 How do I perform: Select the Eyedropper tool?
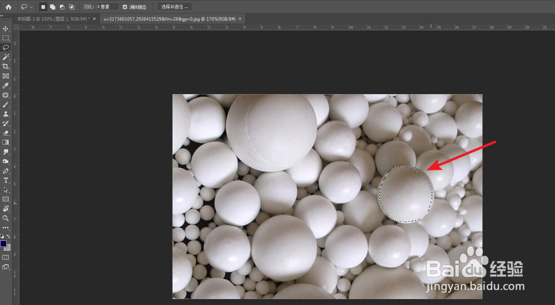coord(6,86)
